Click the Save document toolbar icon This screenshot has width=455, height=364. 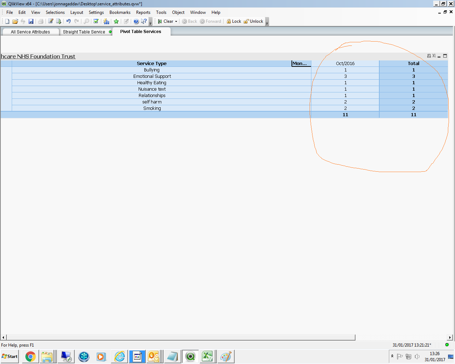(31, 21)
